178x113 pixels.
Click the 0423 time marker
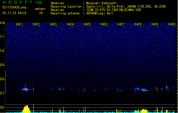[x=53, y=24]
